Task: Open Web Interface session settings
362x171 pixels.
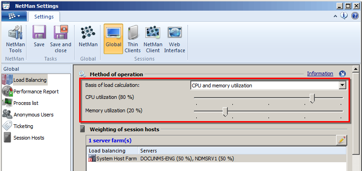Action: [175, 39]
